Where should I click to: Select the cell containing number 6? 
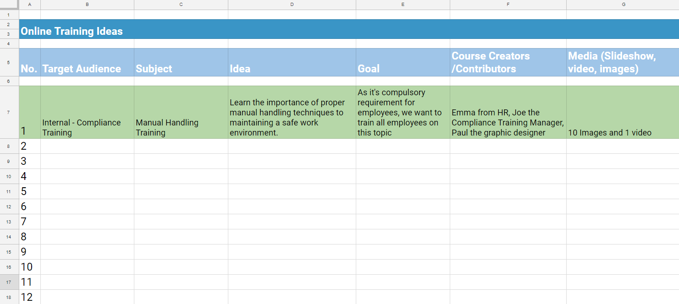coord(30,206)
